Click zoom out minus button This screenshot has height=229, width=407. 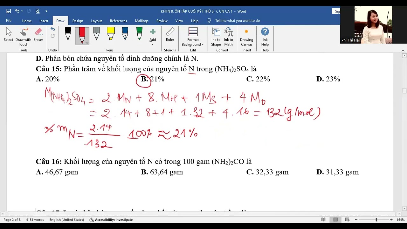(x=356, y=220)
